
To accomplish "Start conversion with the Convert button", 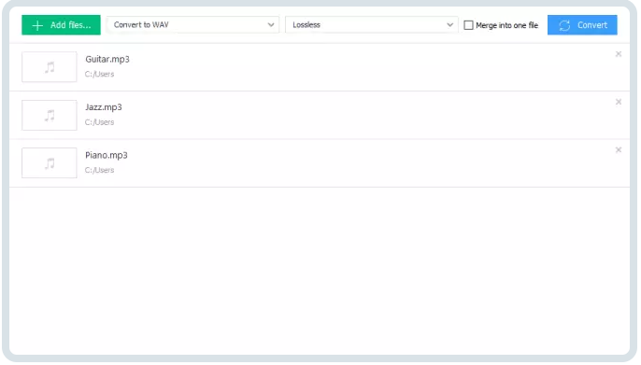I will click(x=582, y=25).
